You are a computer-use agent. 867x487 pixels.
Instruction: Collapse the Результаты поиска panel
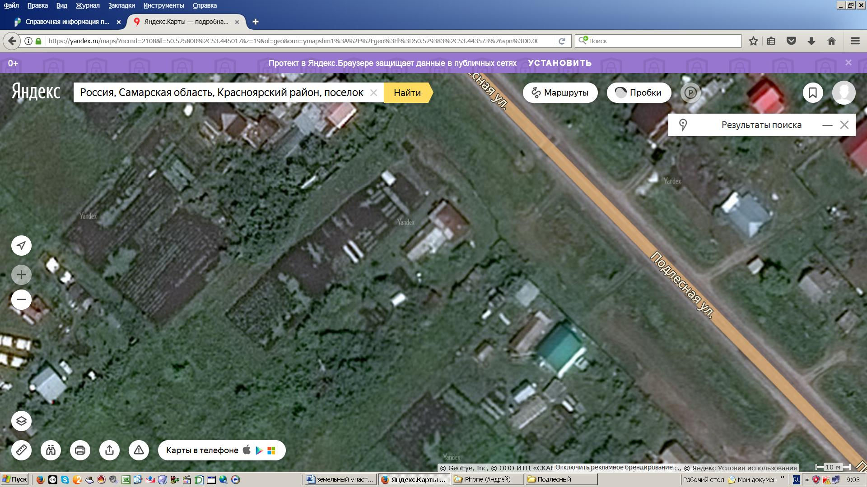point(827,125)
